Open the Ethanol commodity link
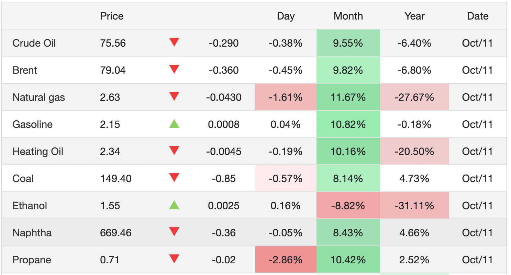Image resolution: width=511 pixels, height=275 pixels. pyautogui.click(x=30, y=205)
